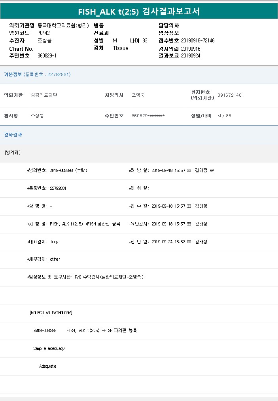Select the 세부검체 other entry

coord(43,259)
